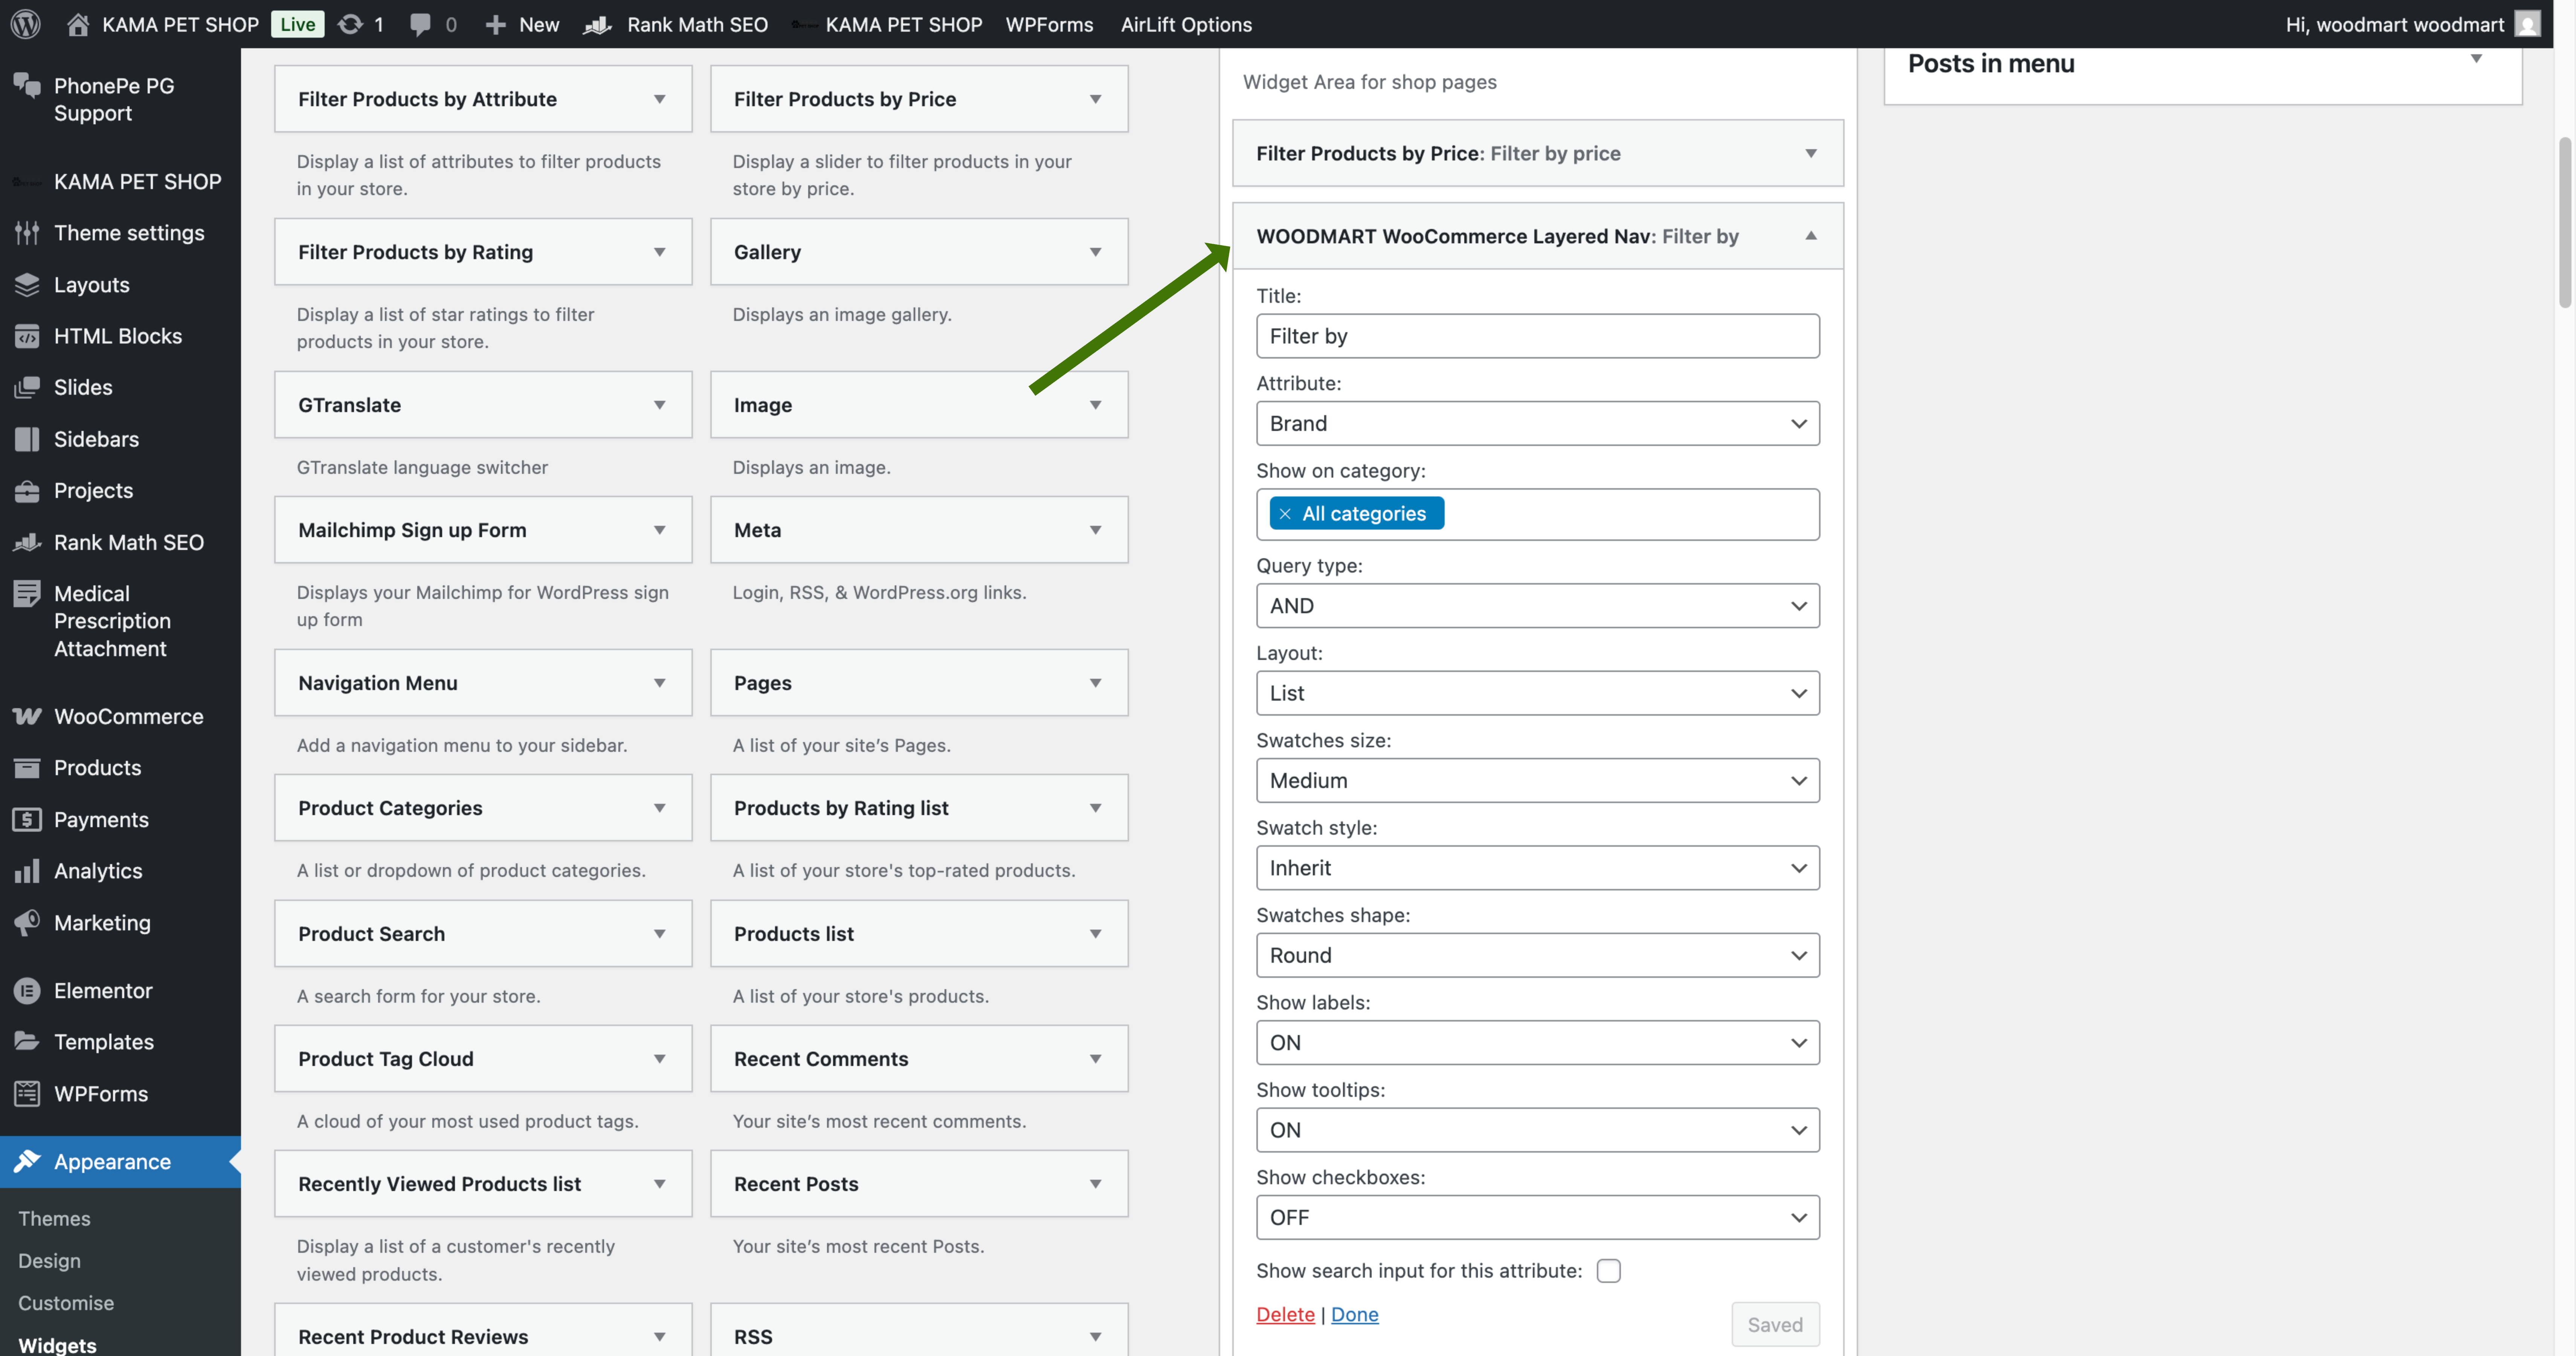Click the comments bubble icon

coord(420,24)
